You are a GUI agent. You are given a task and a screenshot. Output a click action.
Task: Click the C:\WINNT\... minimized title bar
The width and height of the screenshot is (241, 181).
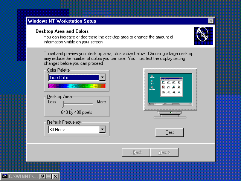tap(23, 176)
